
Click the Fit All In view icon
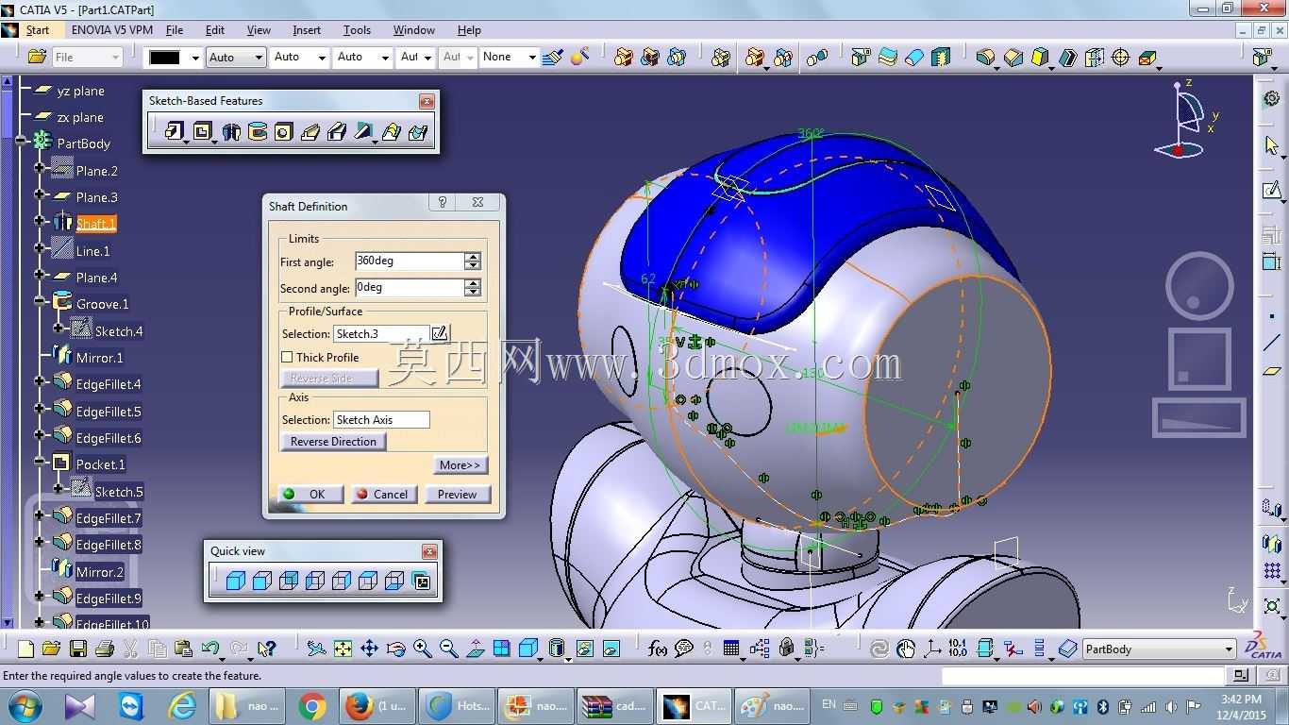tap(343, 649)
